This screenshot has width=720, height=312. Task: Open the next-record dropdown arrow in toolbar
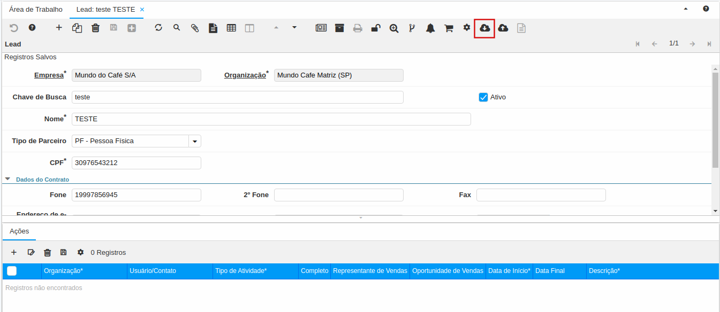tap(294, 28)
